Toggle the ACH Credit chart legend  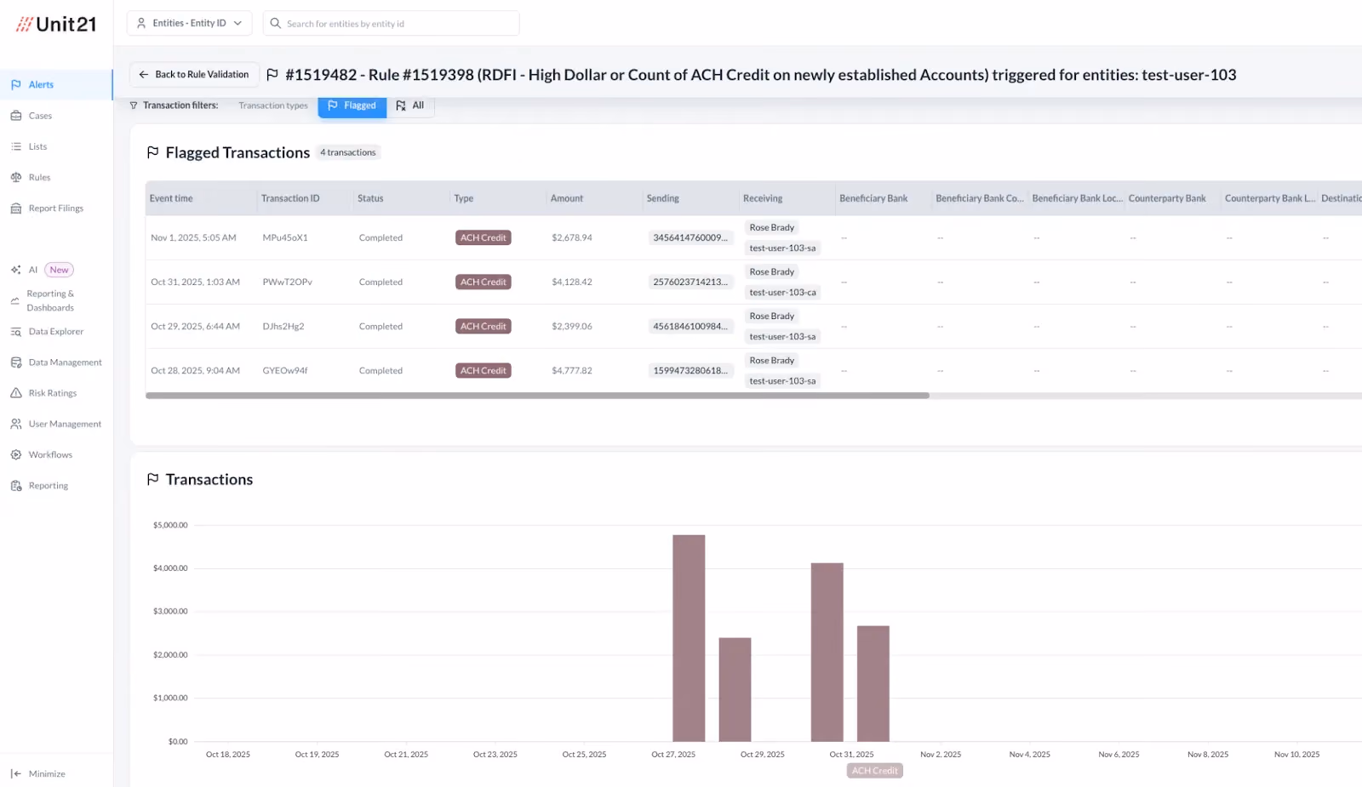pyautogui.click(x=874, y=771)
